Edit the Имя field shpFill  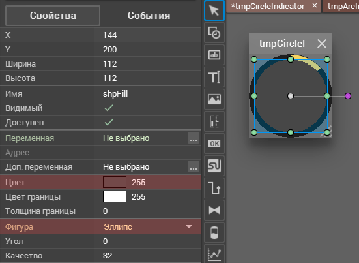(x=149, y=93)
